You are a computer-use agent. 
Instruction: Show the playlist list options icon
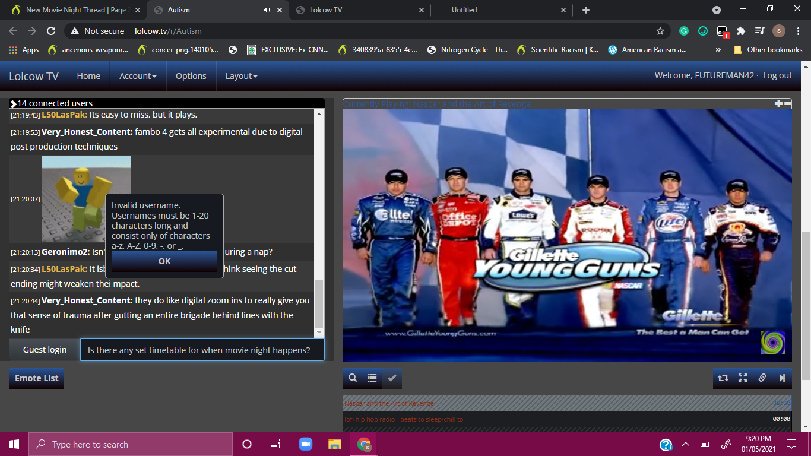372,378
